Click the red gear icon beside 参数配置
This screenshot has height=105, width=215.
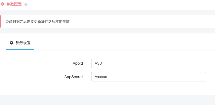tap(3, 4)
